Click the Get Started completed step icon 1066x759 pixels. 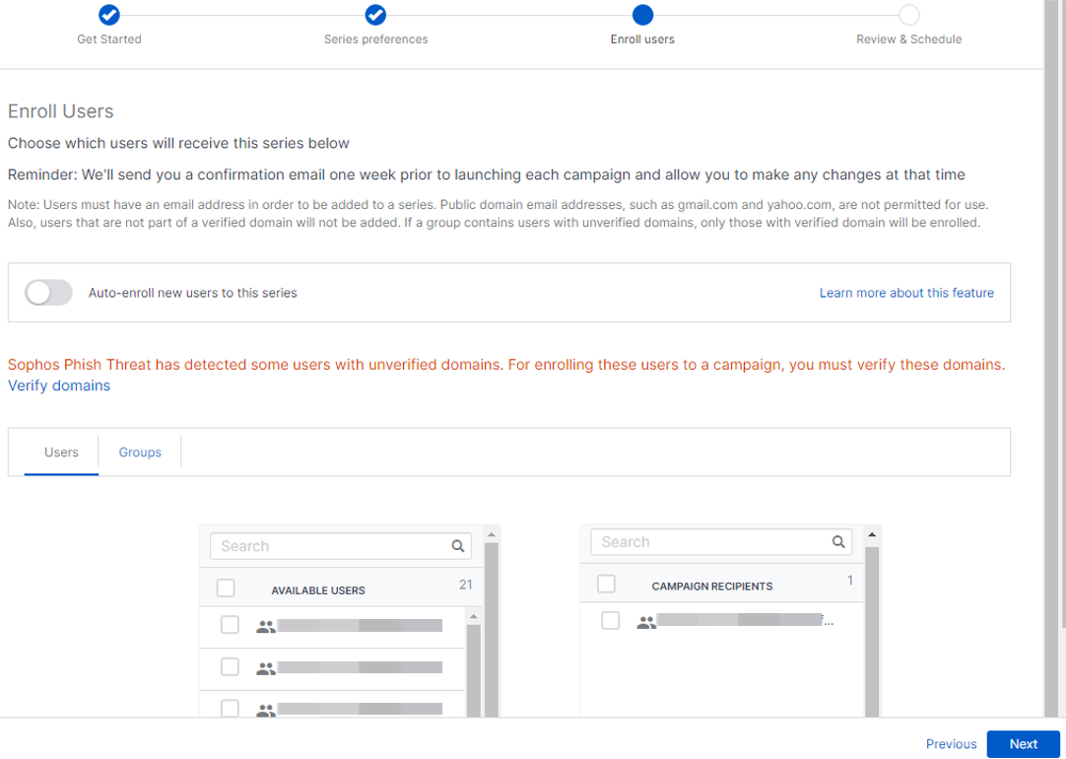click(x=109, y=15)
